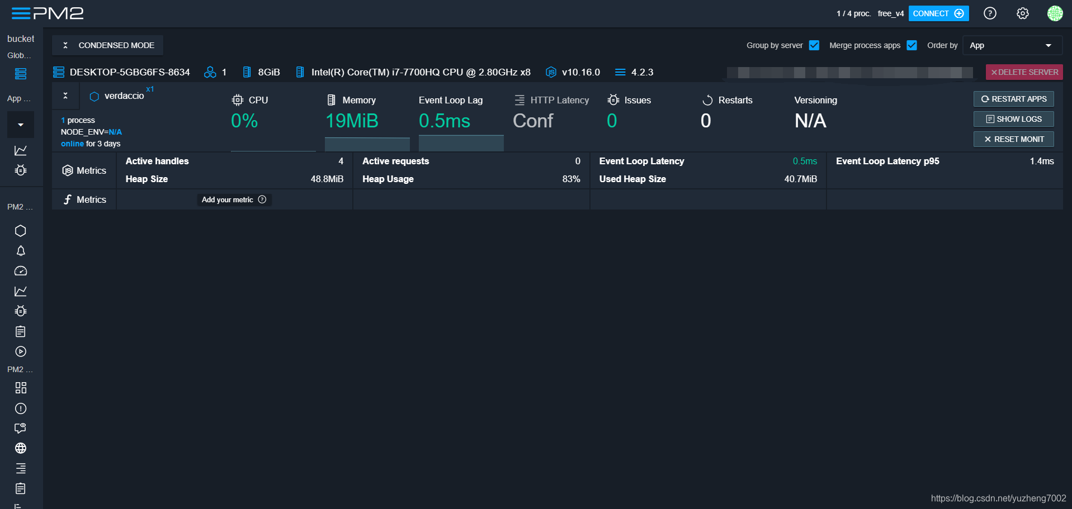The image size is (1072, 509).
Task: Open globe icon in sidebar
Action: point(21,448)
